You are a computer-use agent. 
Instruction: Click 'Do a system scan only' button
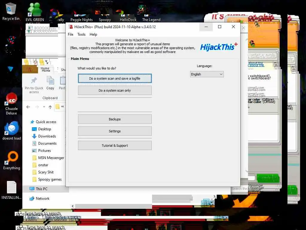point(115,90)
